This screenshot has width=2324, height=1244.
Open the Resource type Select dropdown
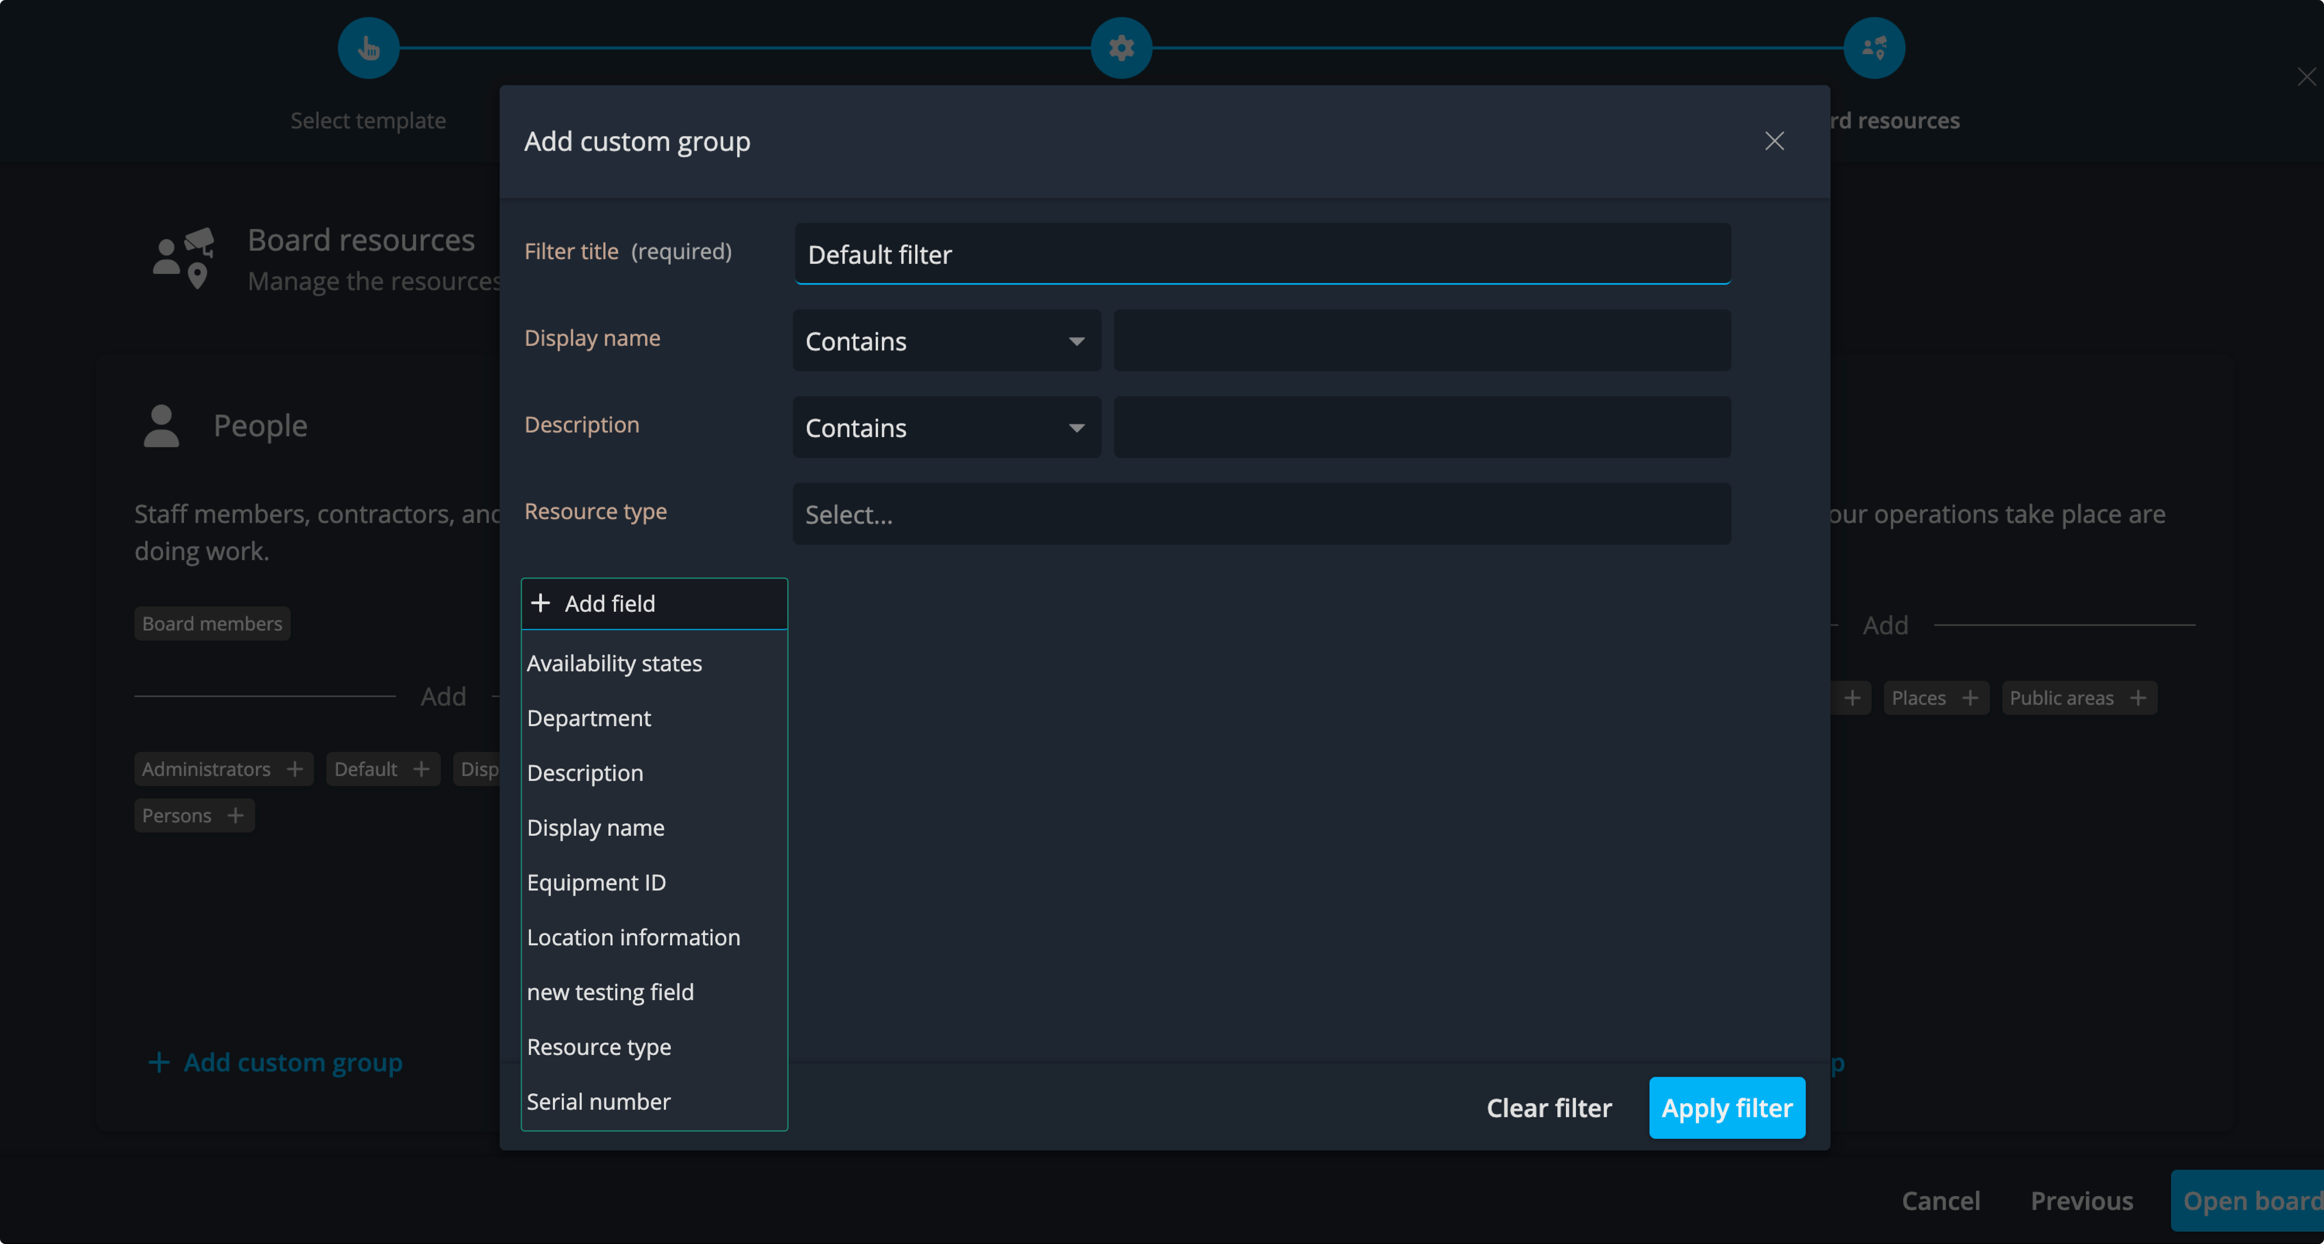pyautogui.click(x=1260, y=514)
